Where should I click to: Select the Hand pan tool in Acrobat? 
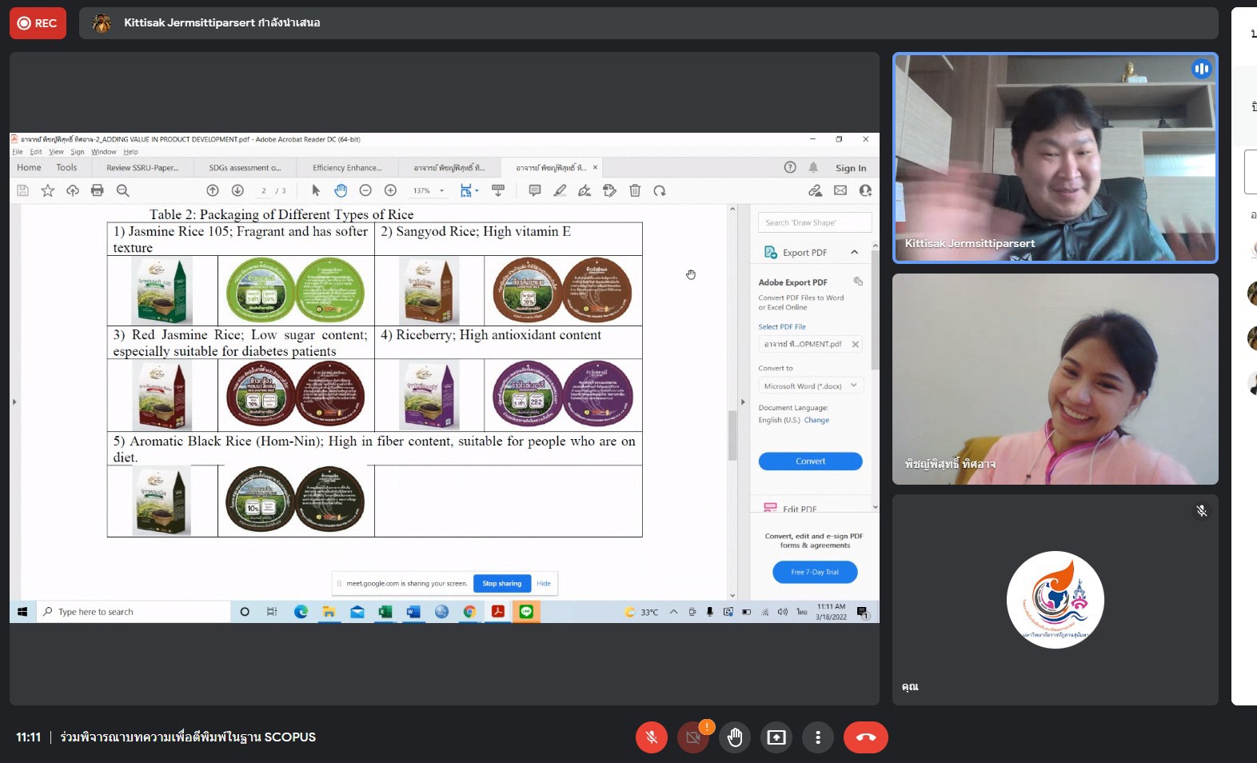pyautogui.click(x=341, y=190)
